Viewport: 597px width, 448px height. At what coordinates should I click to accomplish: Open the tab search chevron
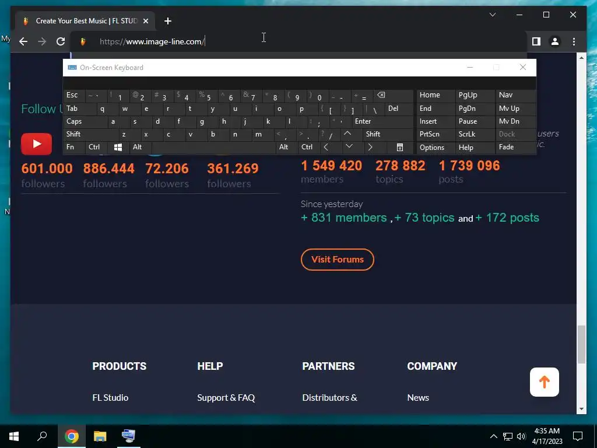click(x=492, y=15)
